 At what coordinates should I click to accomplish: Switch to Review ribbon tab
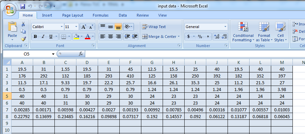[143, 15]
